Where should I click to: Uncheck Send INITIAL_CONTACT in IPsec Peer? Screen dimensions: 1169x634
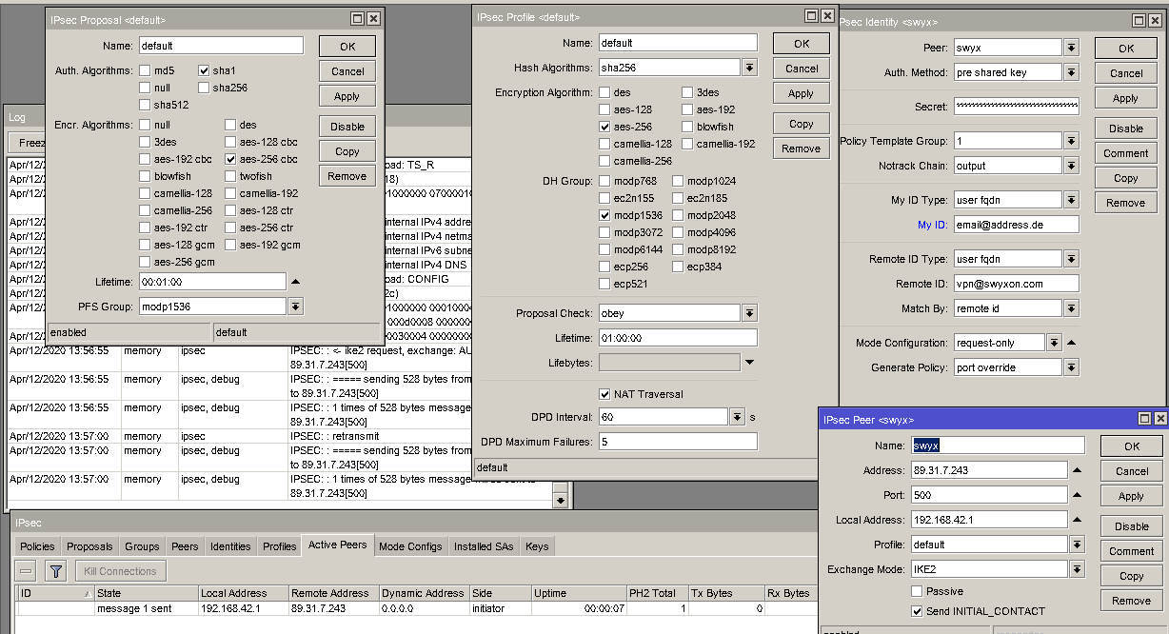[917, 611]
